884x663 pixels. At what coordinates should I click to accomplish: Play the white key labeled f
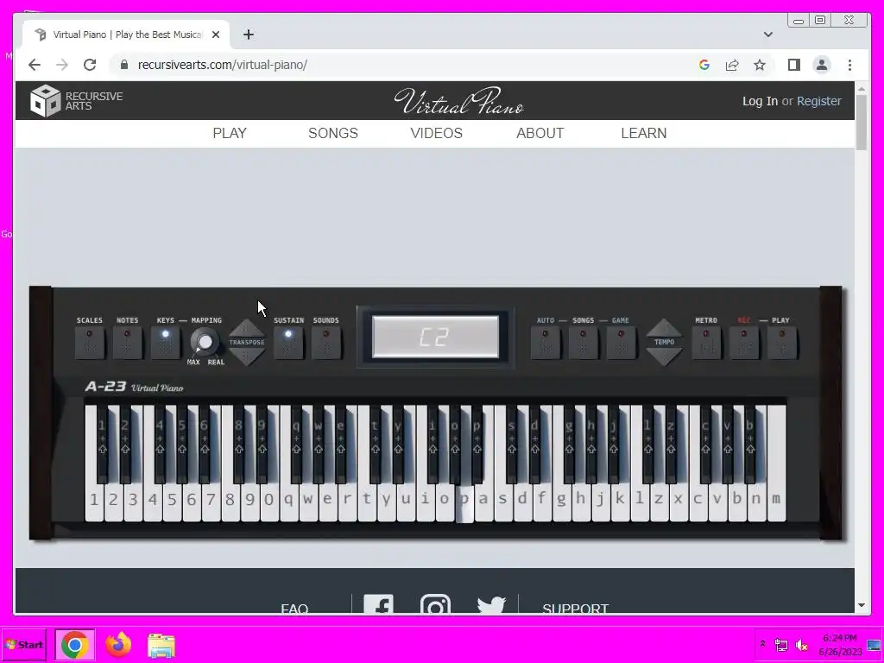(542, 499)
